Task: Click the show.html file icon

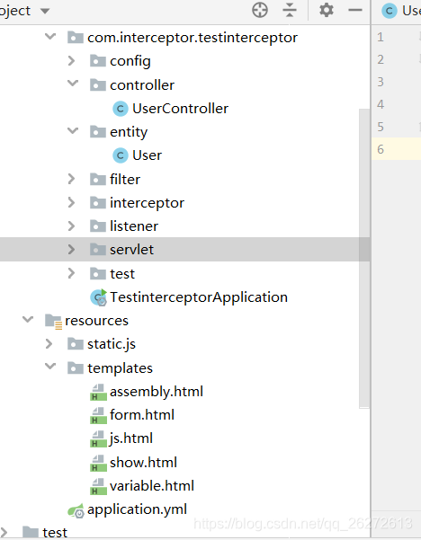Action: [98, 463]
